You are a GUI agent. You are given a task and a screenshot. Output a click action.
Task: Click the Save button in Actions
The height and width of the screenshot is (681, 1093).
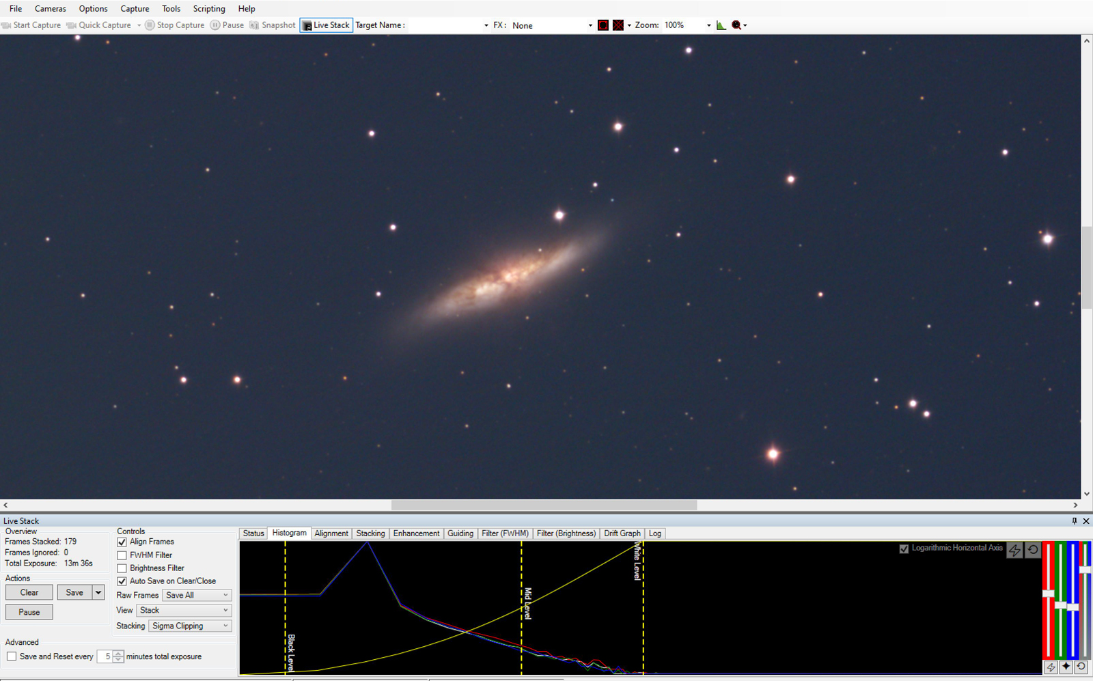74,592
